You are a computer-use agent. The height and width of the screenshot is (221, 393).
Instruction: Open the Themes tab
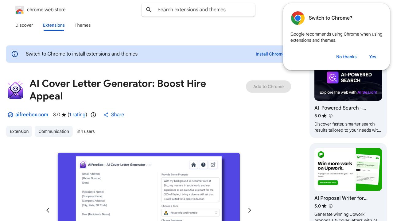coord(83,25)
